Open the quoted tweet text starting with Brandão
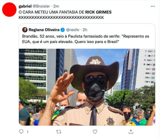This screenshot has height=138, width=160. point(86,39)
